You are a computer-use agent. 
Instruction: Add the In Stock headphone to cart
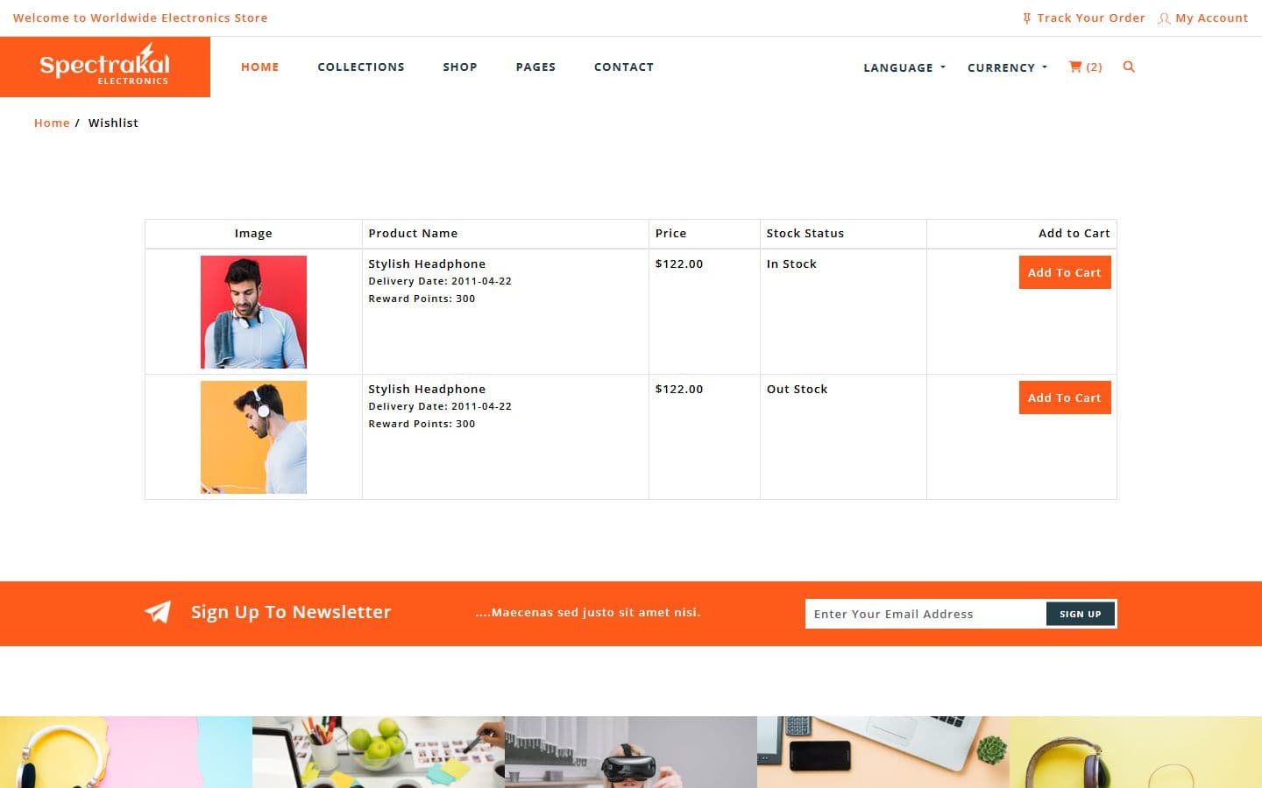tap(1065, 272)
